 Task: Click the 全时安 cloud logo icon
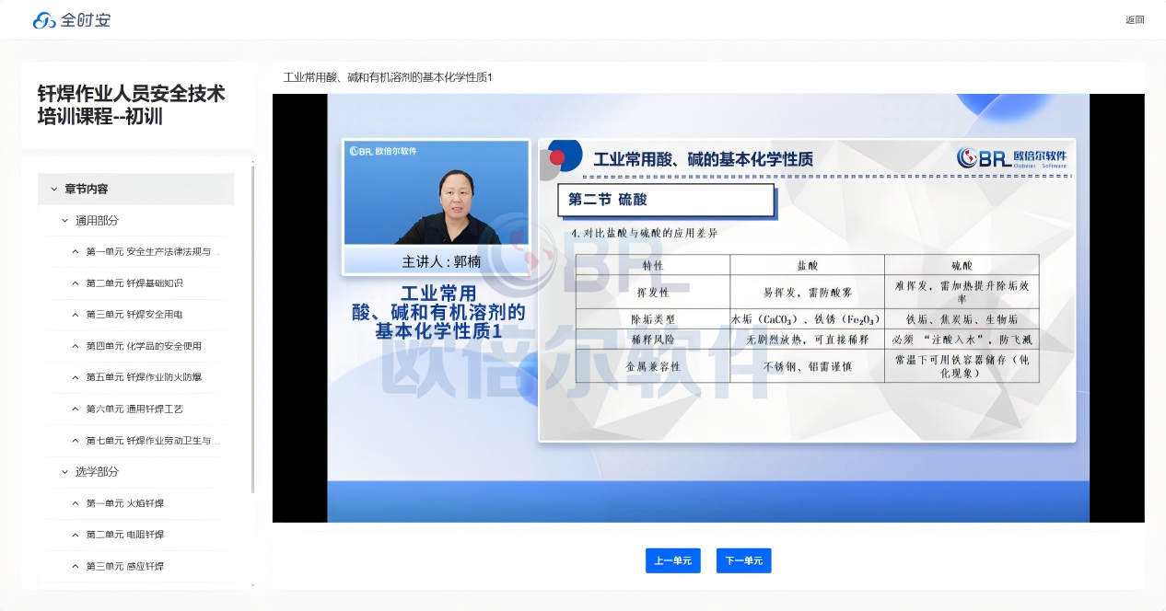coord(44,20)
